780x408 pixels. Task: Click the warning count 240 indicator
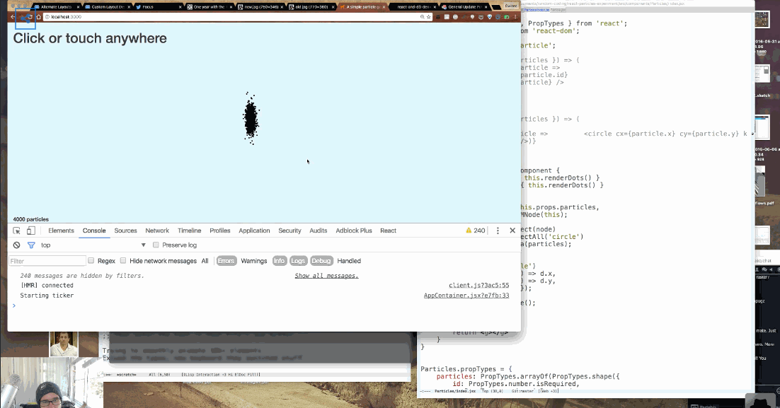pos(475,231)
